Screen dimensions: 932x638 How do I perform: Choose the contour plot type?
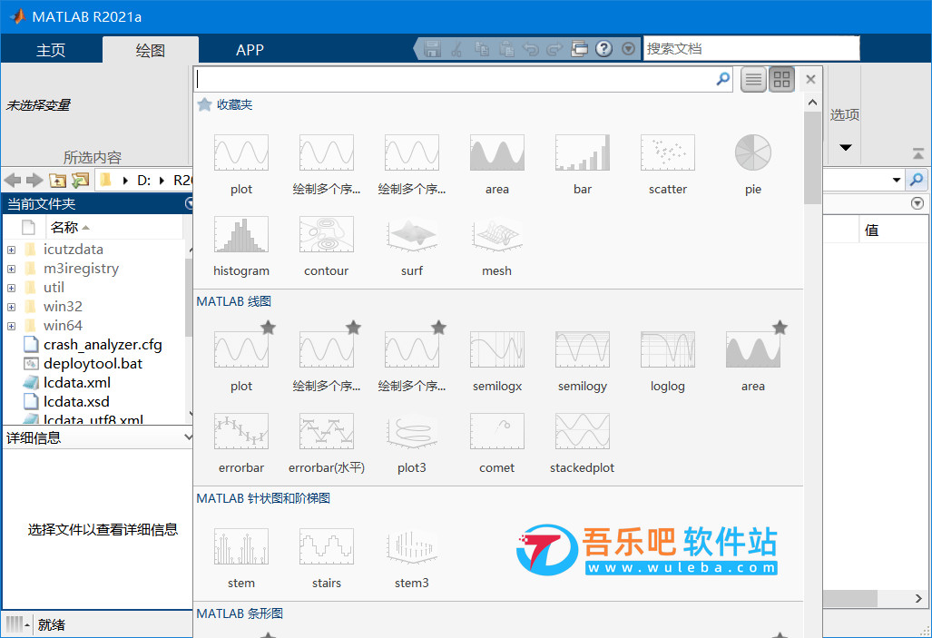click(x=327, y=246)
